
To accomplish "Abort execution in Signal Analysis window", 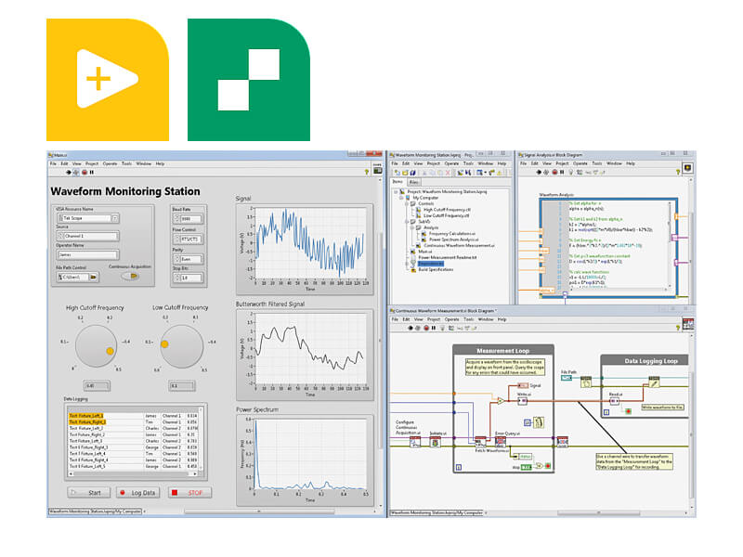I will coord(554,172).
